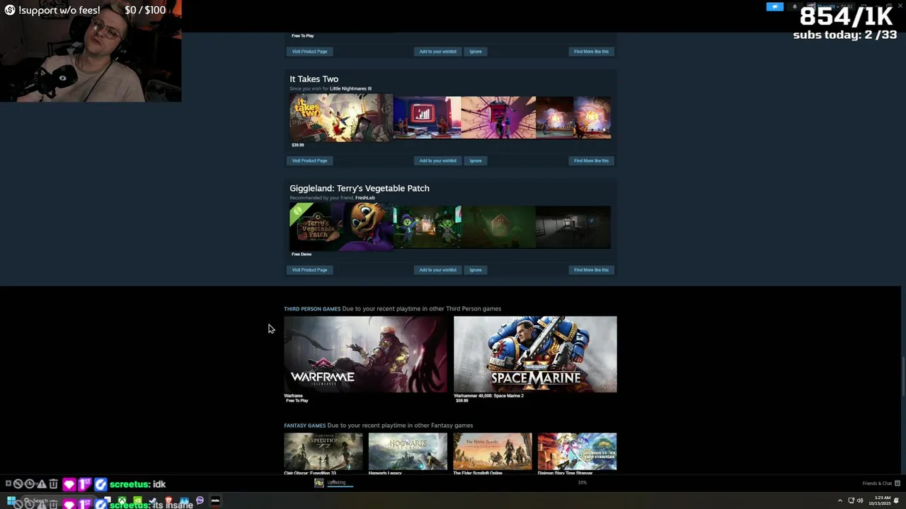The width and height of the screenshot is (906, 509).
Task: Click the 1st badge next to screetus
Action: click(84, 484)
